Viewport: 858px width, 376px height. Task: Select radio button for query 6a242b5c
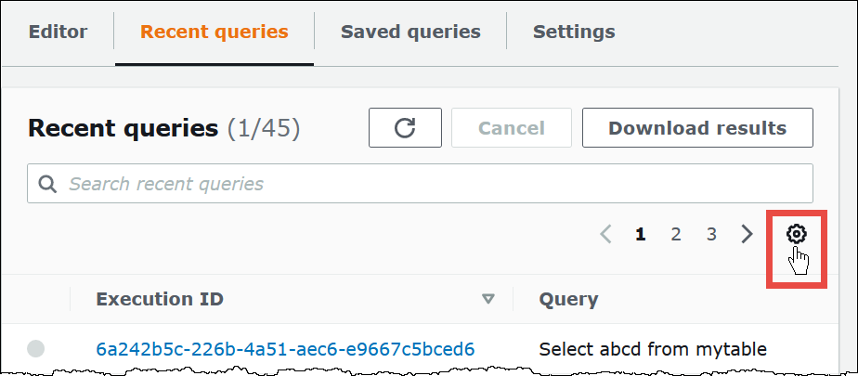(x=35, y=349)
